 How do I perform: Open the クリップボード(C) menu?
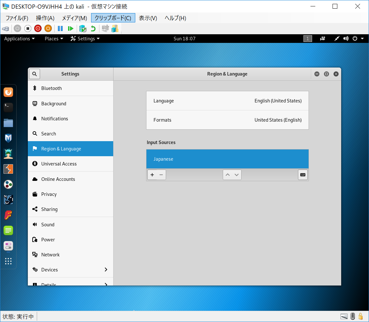(113, 18)
